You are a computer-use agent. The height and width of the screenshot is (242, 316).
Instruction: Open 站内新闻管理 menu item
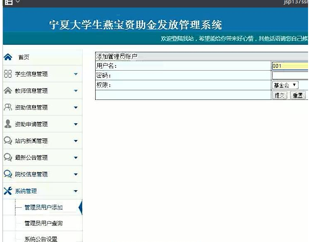pyautogui.click(x=31, y=141)
